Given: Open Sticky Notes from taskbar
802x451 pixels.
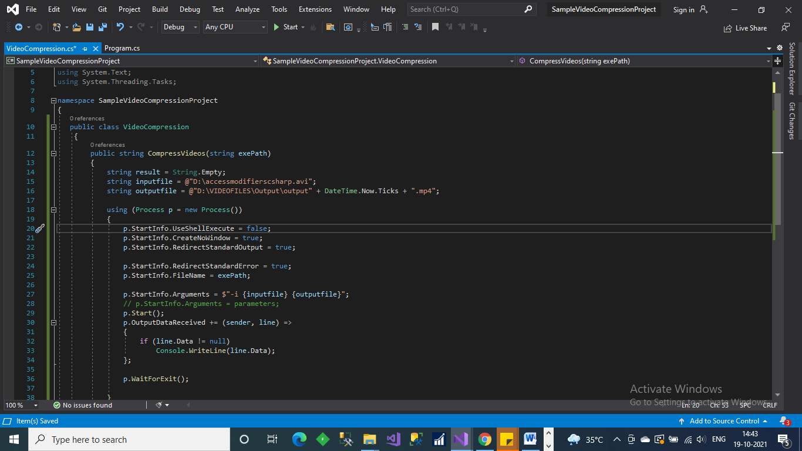Looking at the screenshot, I should 507,439.
